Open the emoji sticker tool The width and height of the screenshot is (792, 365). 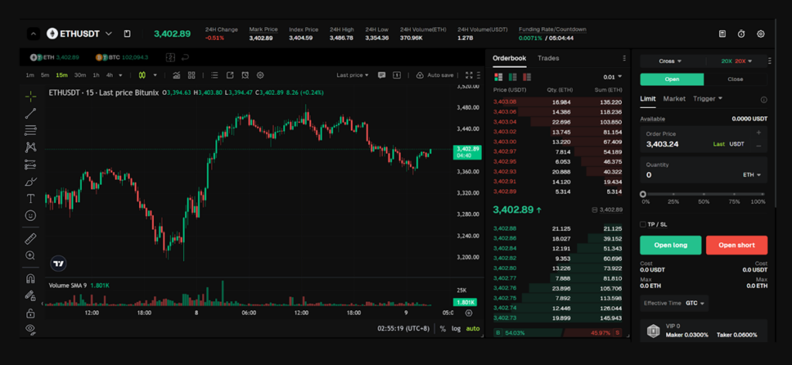30,216
